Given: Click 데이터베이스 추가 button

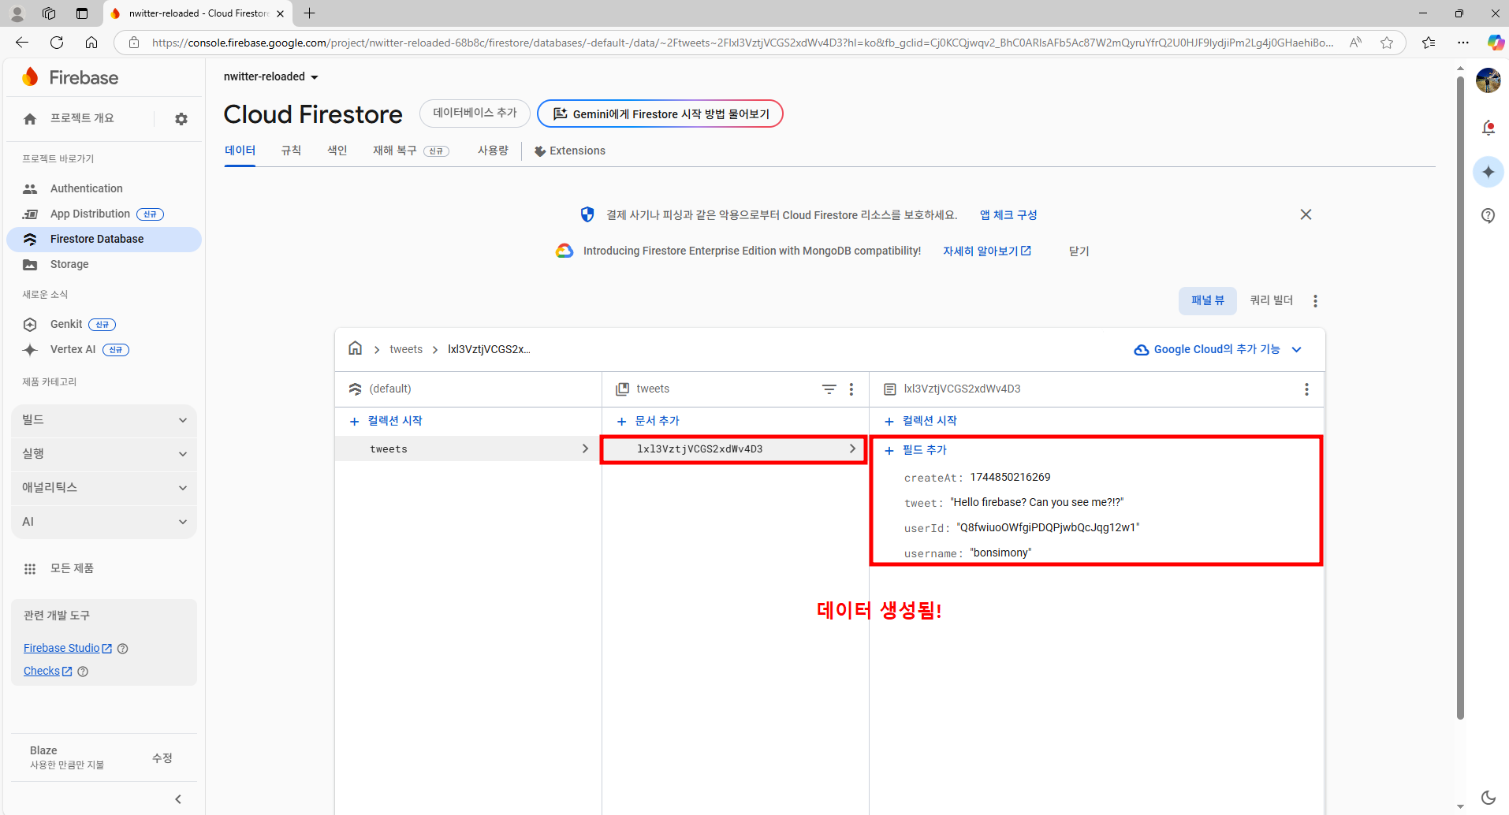Looking at the screenshot, I should pos(475,113).
